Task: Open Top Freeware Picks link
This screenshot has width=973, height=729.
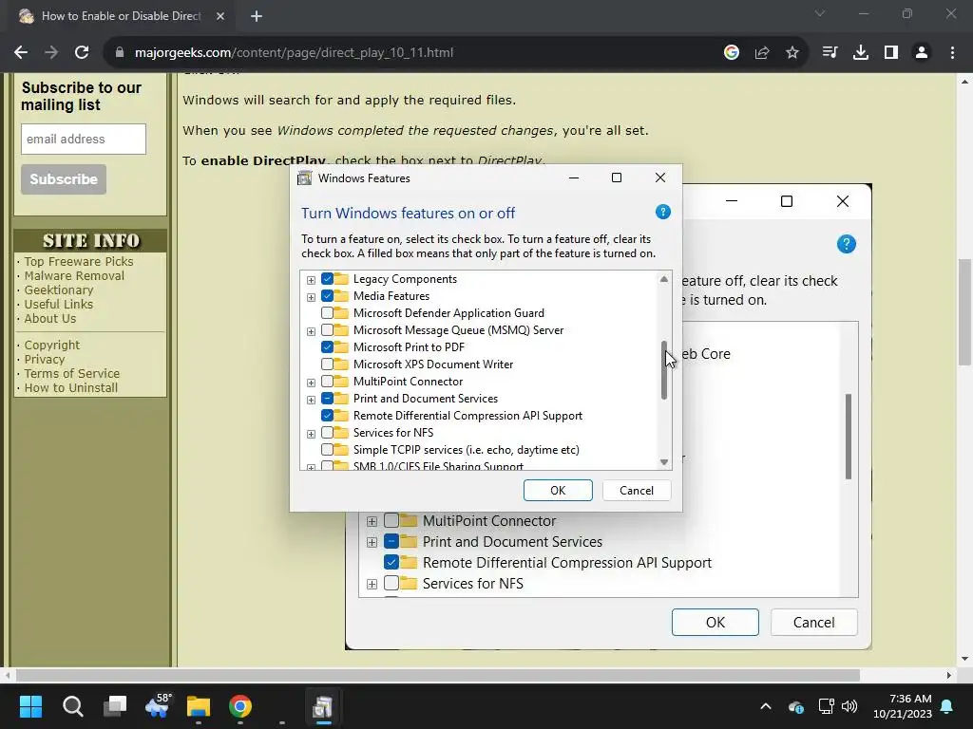Action: click(x=79, y=262)
